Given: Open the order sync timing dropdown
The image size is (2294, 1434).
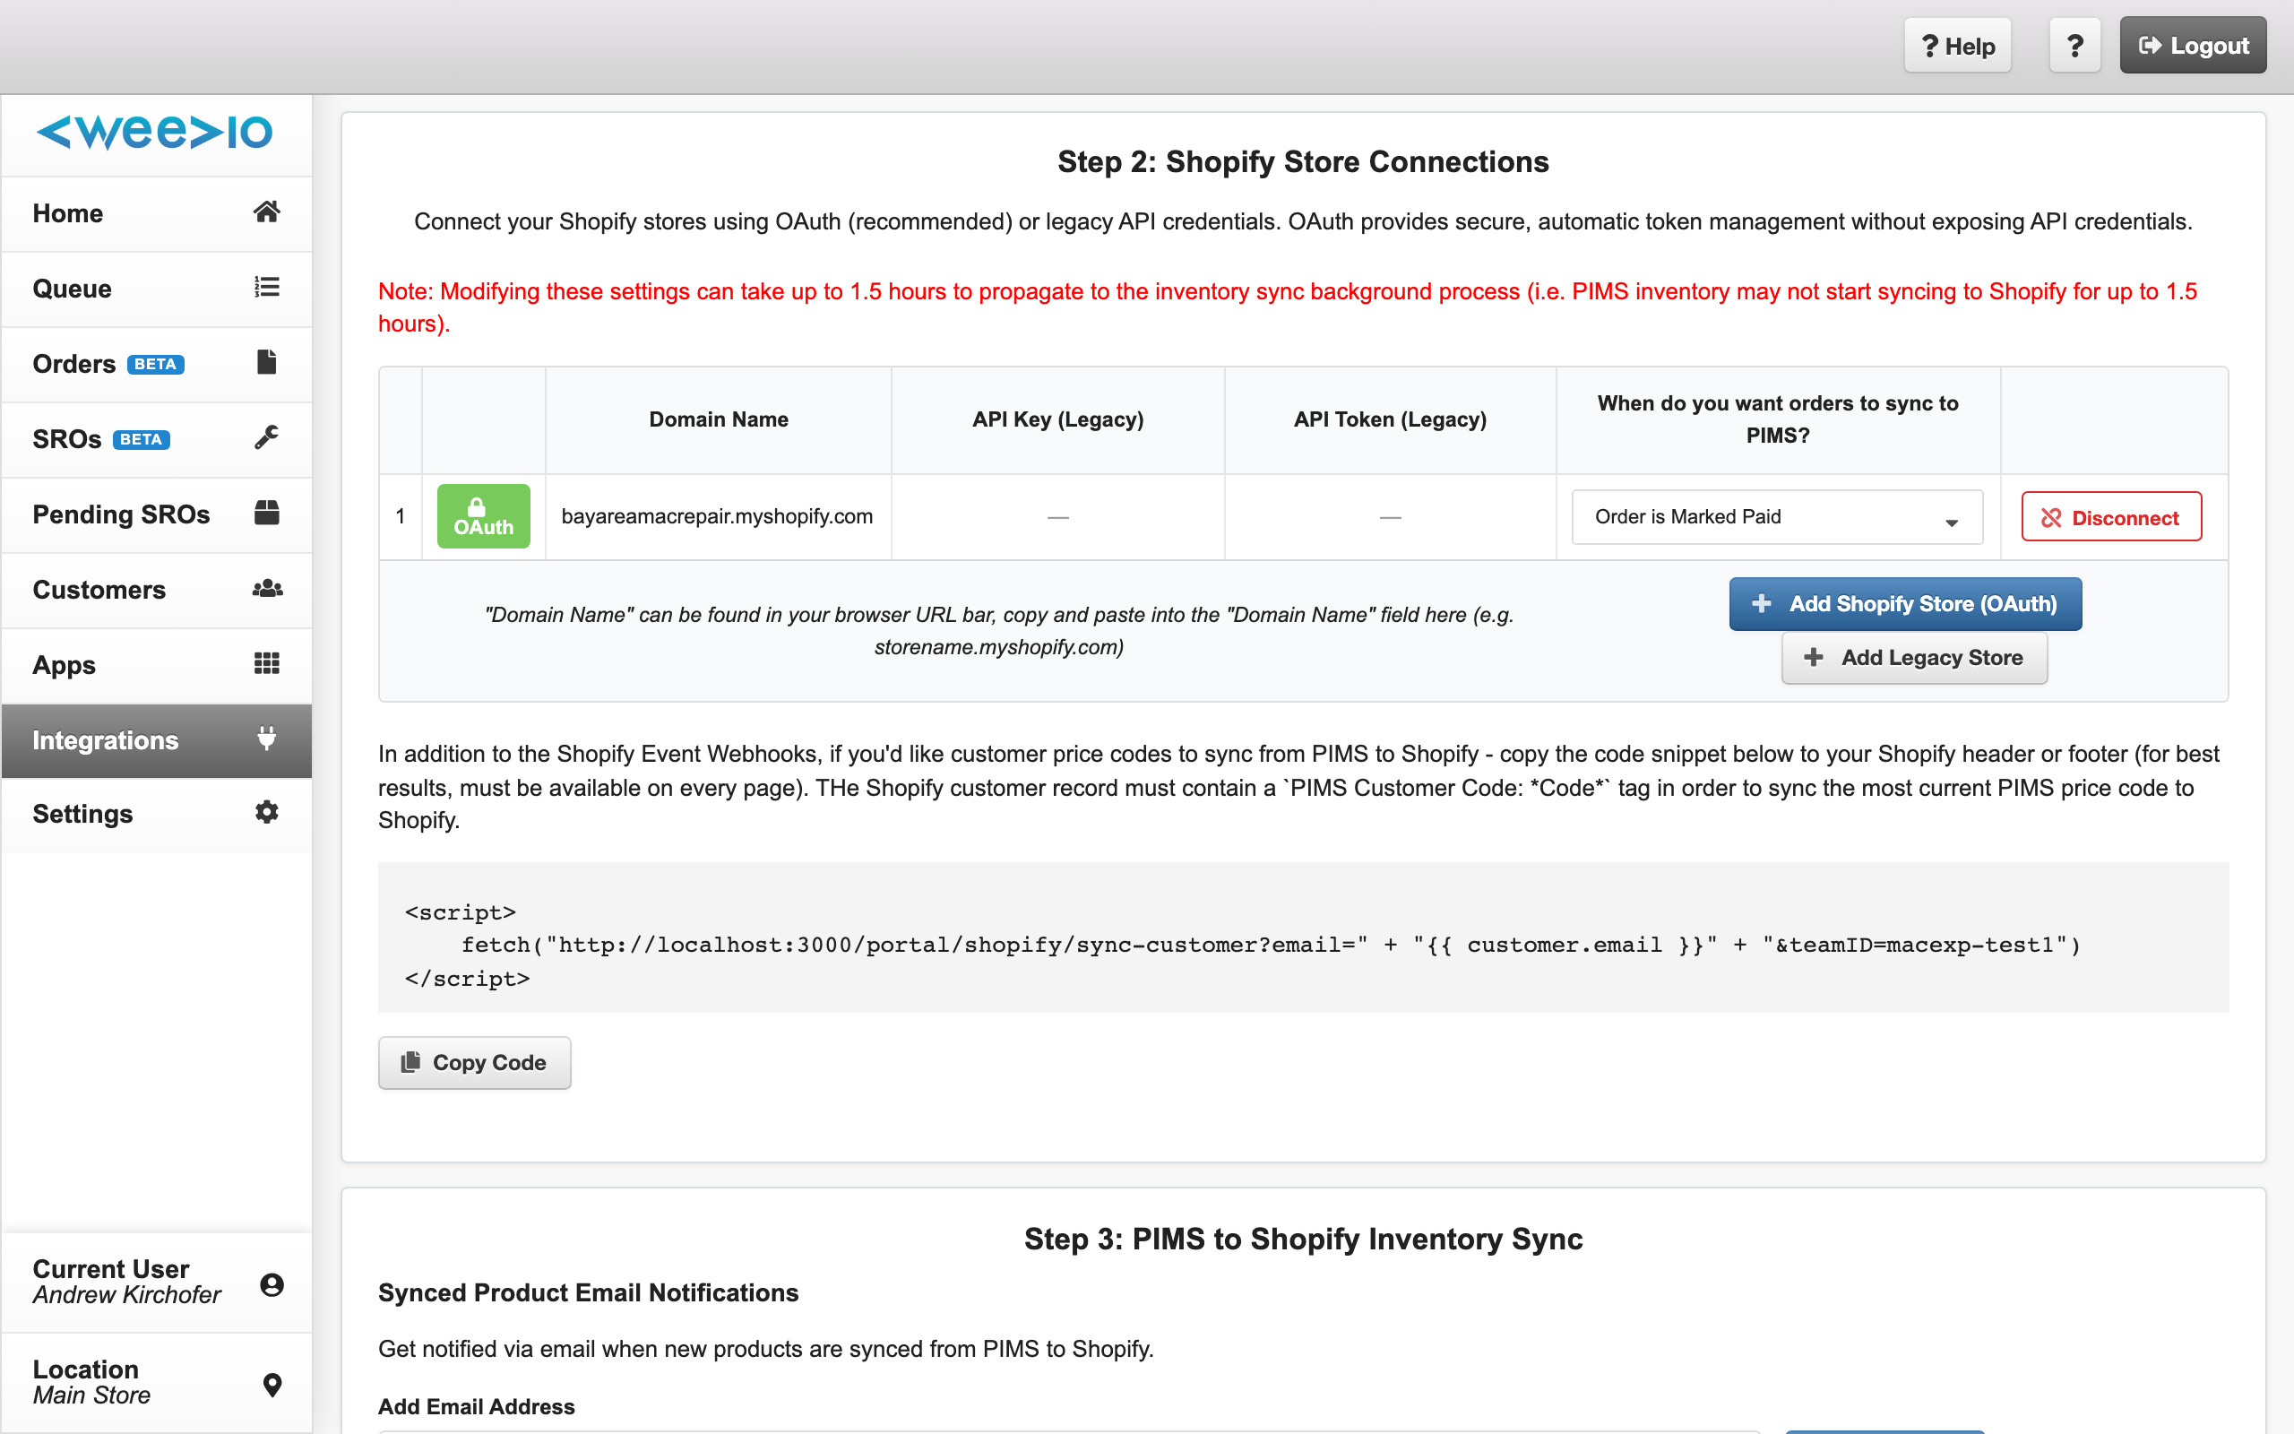Looking at the screenshot, I should click(1777, 517).
